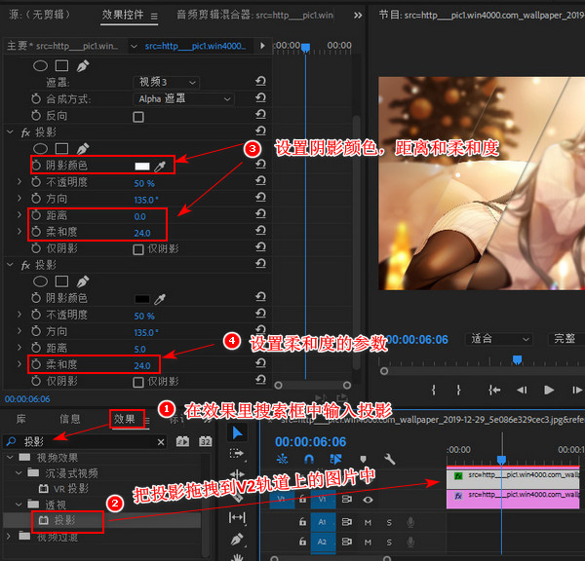Toggle V1 track output eye icon
Screen dimensions: 585x561
click(368, 500)
